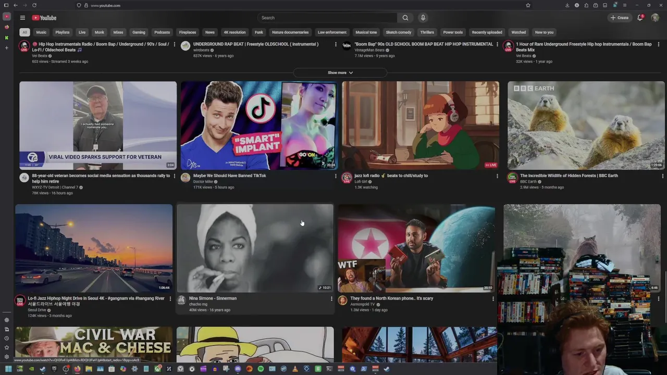Click the Create button
667x375 pixels.
620,18
